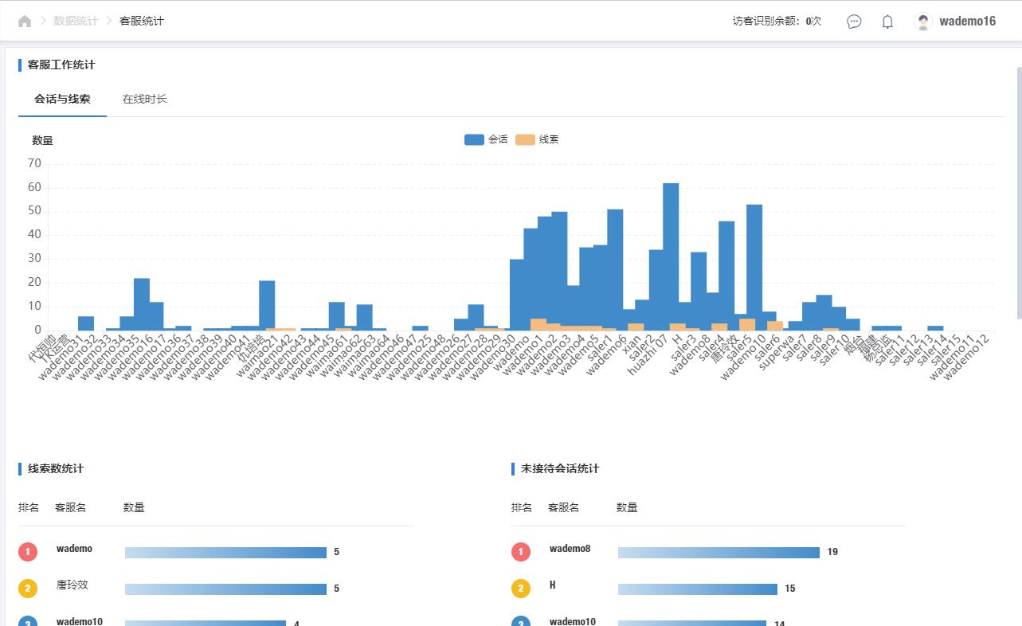Switch to the 在线时长 tab
Viewport: 1022px width, 626px height.
click(x=144, y=100)
